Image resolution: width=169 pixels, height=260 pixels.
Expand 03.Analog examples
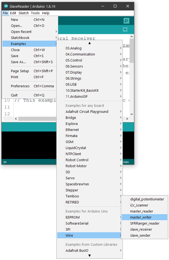(x=89, y=48)
